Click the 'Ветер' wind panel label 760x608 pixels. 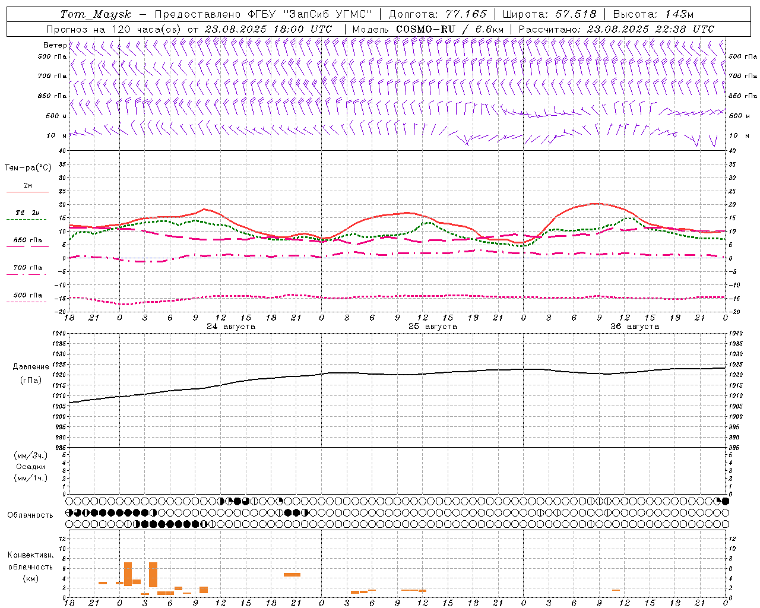(x=55, y=45)
